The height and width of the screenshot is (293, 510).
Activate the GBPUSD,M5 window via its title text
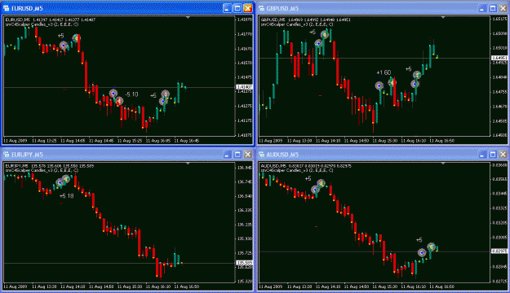pos(282,8)
